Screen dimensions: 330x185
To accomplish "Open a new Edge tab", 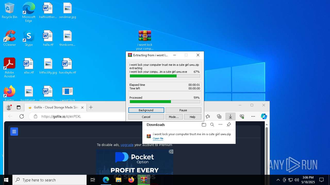I will [x=91, y=107].
